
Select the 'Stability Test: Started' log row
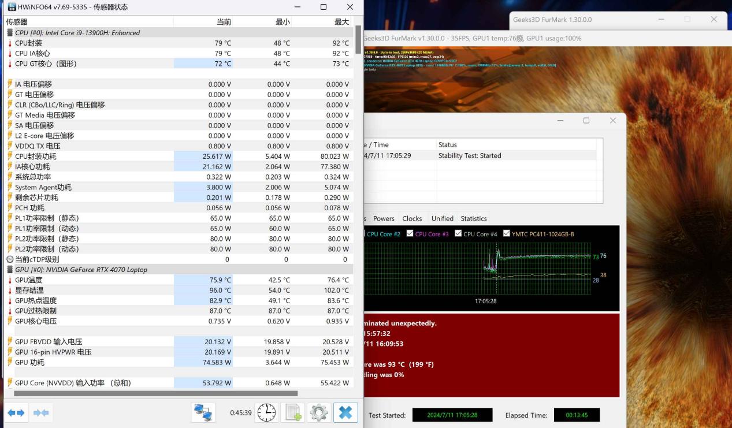click(481, 155)
